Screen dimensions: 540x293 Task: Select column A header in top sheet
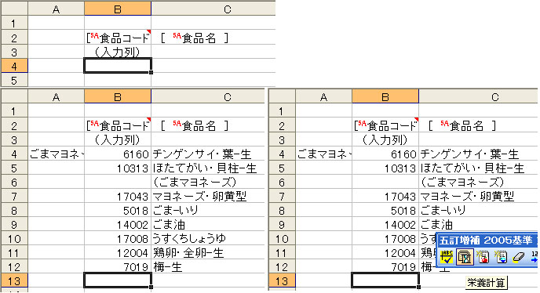pos(57,9)
